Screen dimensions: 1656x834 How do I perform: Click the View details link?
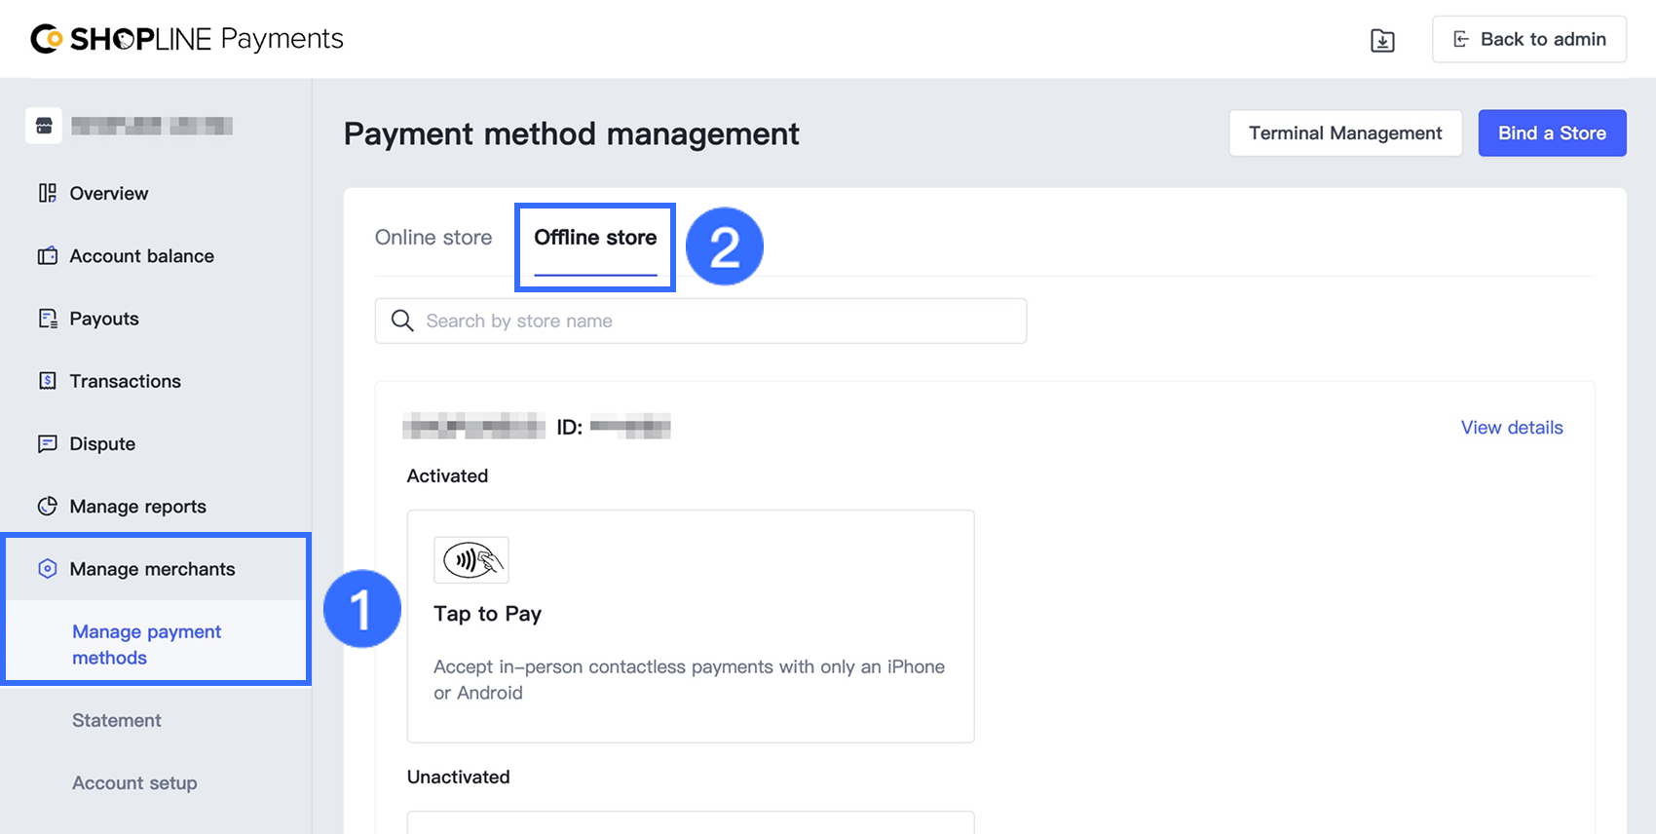pos(1511,428)
